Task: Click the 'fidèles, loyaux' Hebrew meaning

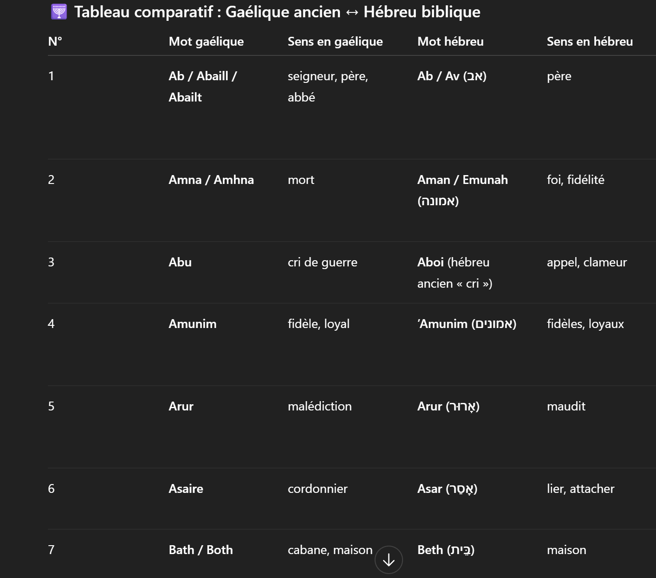Action: click(585, 324)
